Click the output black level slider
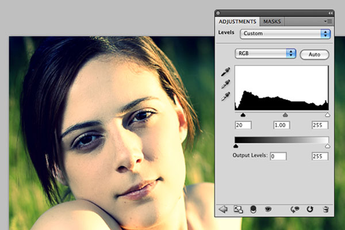 tap(236, 146)
